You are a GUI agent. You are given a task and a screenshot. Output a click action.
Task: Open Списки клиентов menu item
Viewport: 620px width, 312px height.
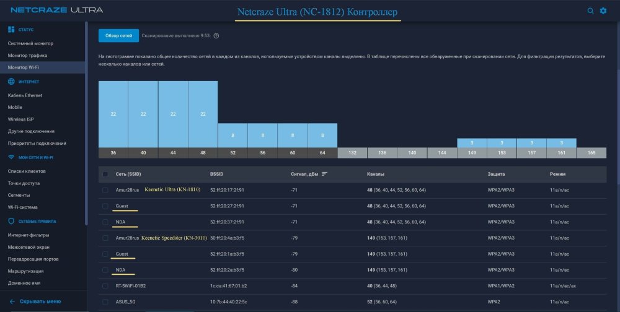(x=27, y=171)
